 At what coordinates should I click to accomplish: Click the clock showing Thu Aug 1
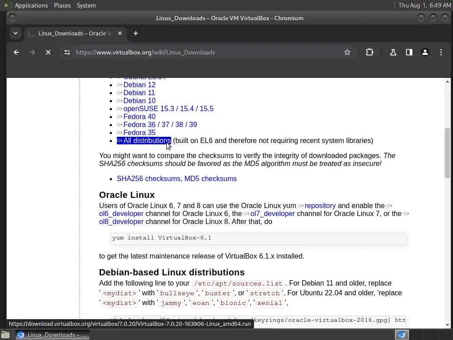point(424,5)
